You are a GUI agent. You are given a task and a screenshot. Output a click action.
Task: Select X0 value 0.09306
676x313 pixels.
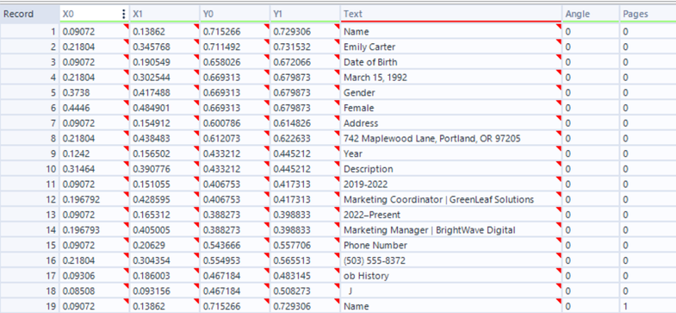click(95, 276)
